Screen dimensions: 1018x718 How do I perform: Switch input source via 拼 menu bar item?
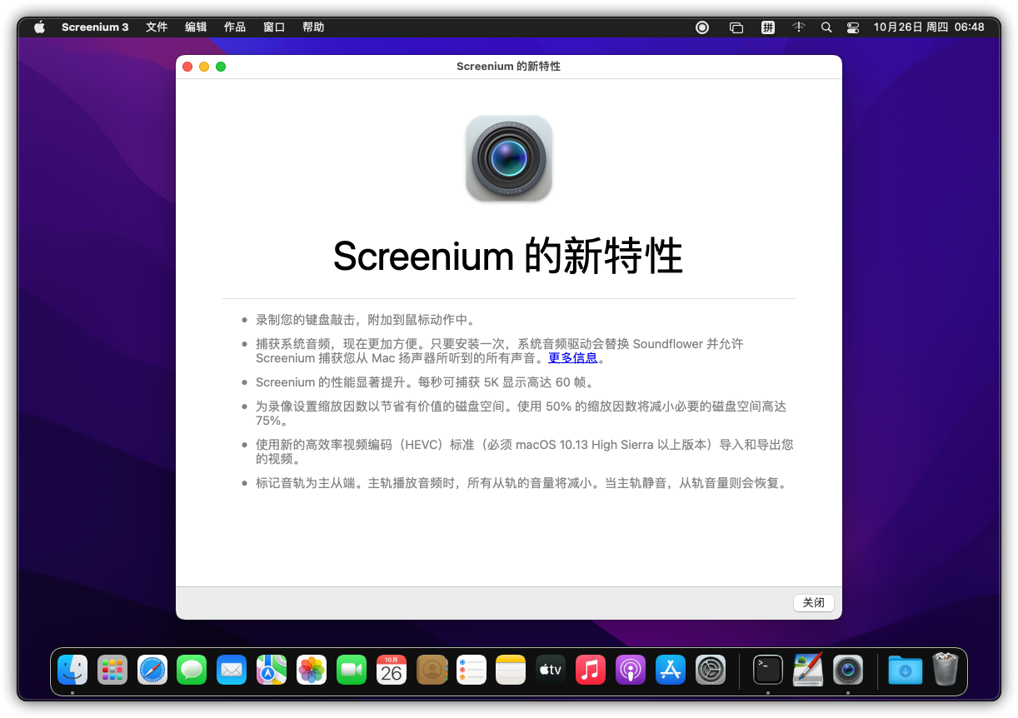(768, 27)
